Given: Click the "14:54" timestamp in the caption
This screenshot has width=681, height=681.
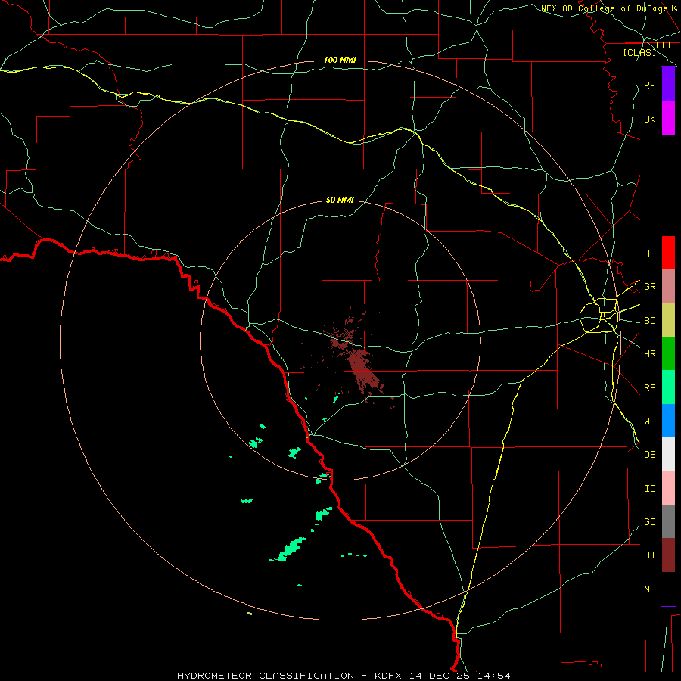Looking at the screenshot, I should tap(493, 676).
